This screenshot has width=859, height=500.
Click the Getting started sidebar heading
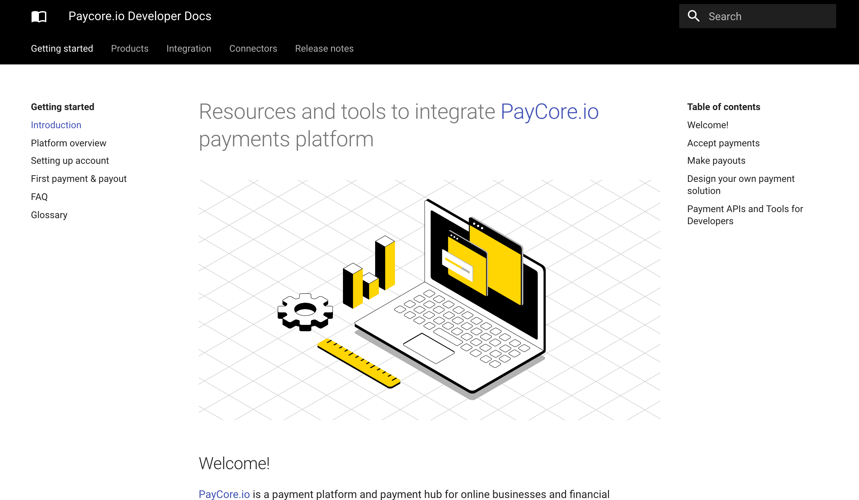(x=63, y=107)
